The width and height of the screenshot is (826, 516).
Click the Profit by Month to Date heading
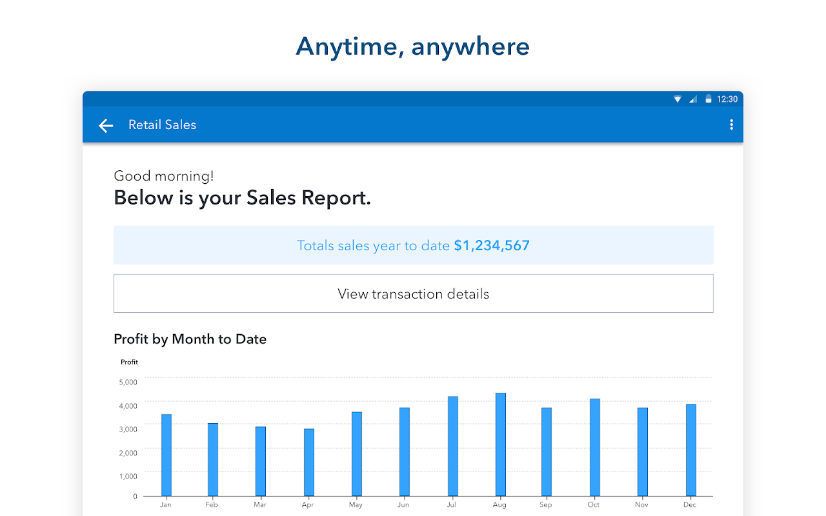tap(190, 339)
